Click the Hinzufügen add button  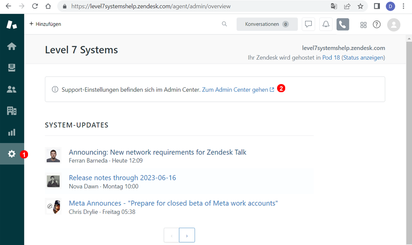click(45, 24)
